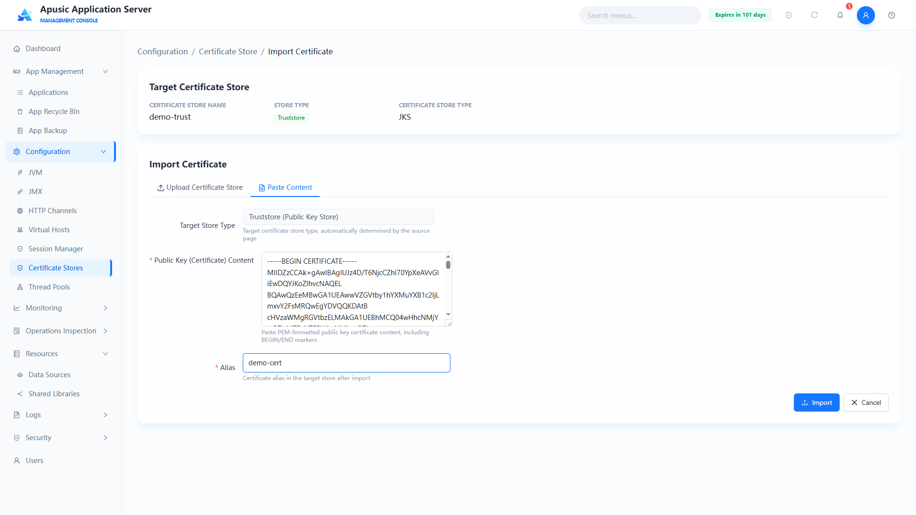
Task: Expand the Logs menu
Action: pyautogui.click(x=61, y=415)
